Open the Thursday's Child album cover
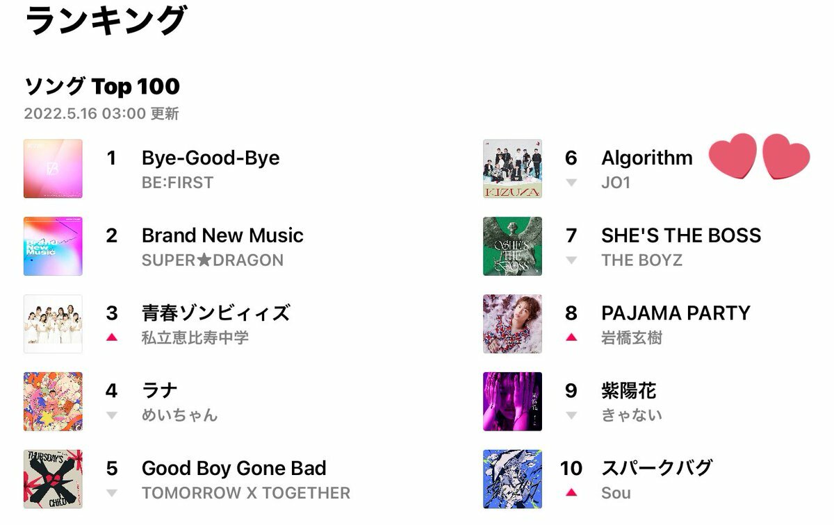This screenshot has width=834, height=525. [x=53, y=479]
